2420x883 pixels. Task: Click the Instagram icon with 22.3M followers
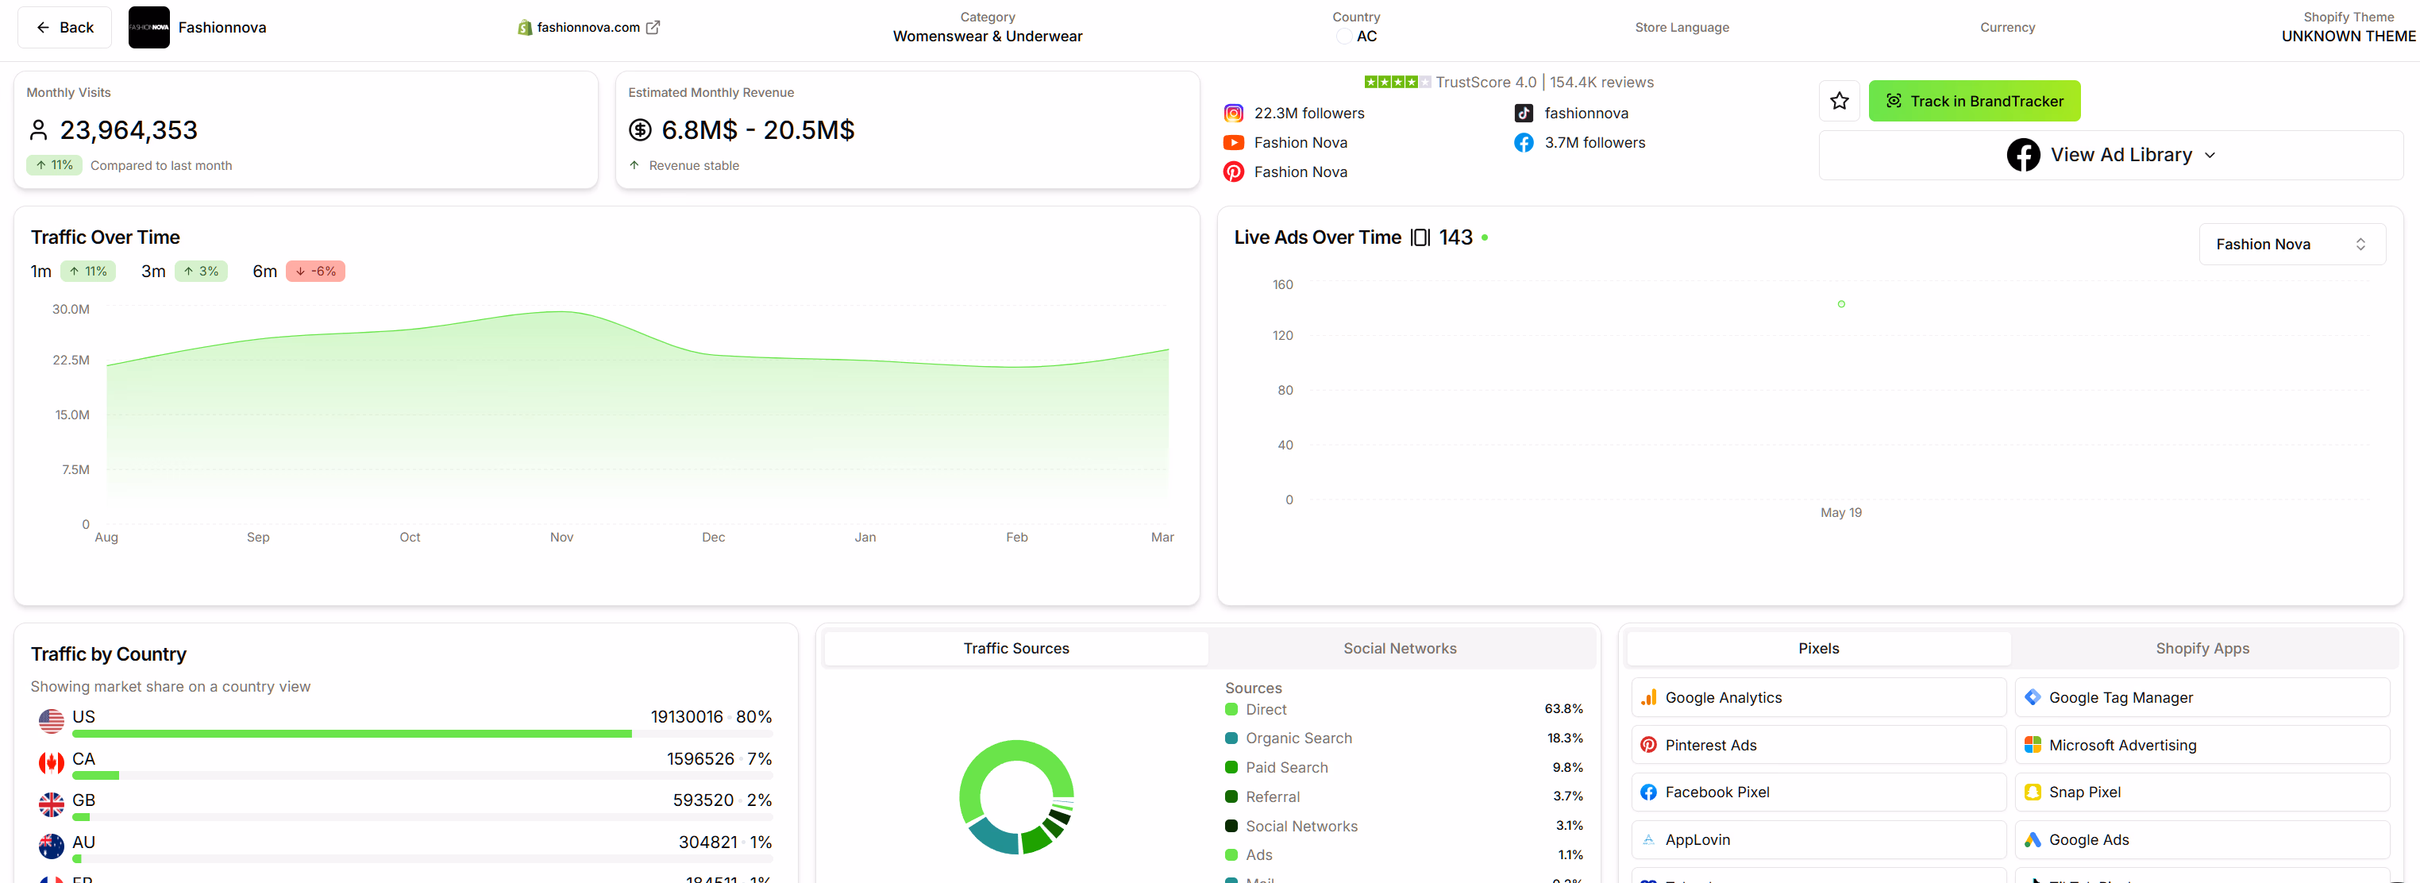click(1234, 113)
